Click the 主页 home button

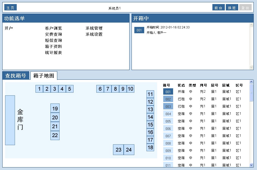coord(10,8)
